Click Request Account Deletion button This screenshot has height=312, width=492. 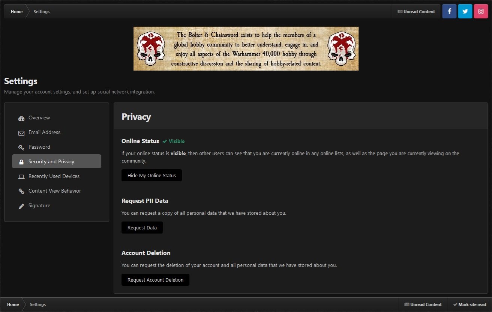point(155,280)
